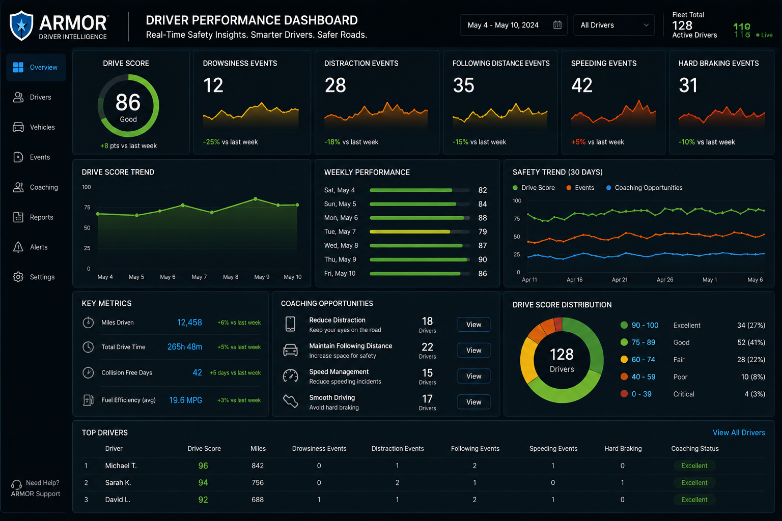Screen dimensions: 782x521
Task: Open the Events sidebar icon
Action: (18, 157)
